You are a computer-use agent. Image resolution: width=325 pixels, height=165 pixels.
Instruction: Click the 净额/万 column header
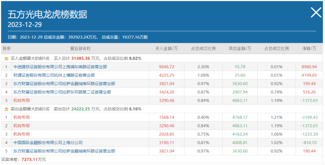pyautogui.click(x=309, y=49)
